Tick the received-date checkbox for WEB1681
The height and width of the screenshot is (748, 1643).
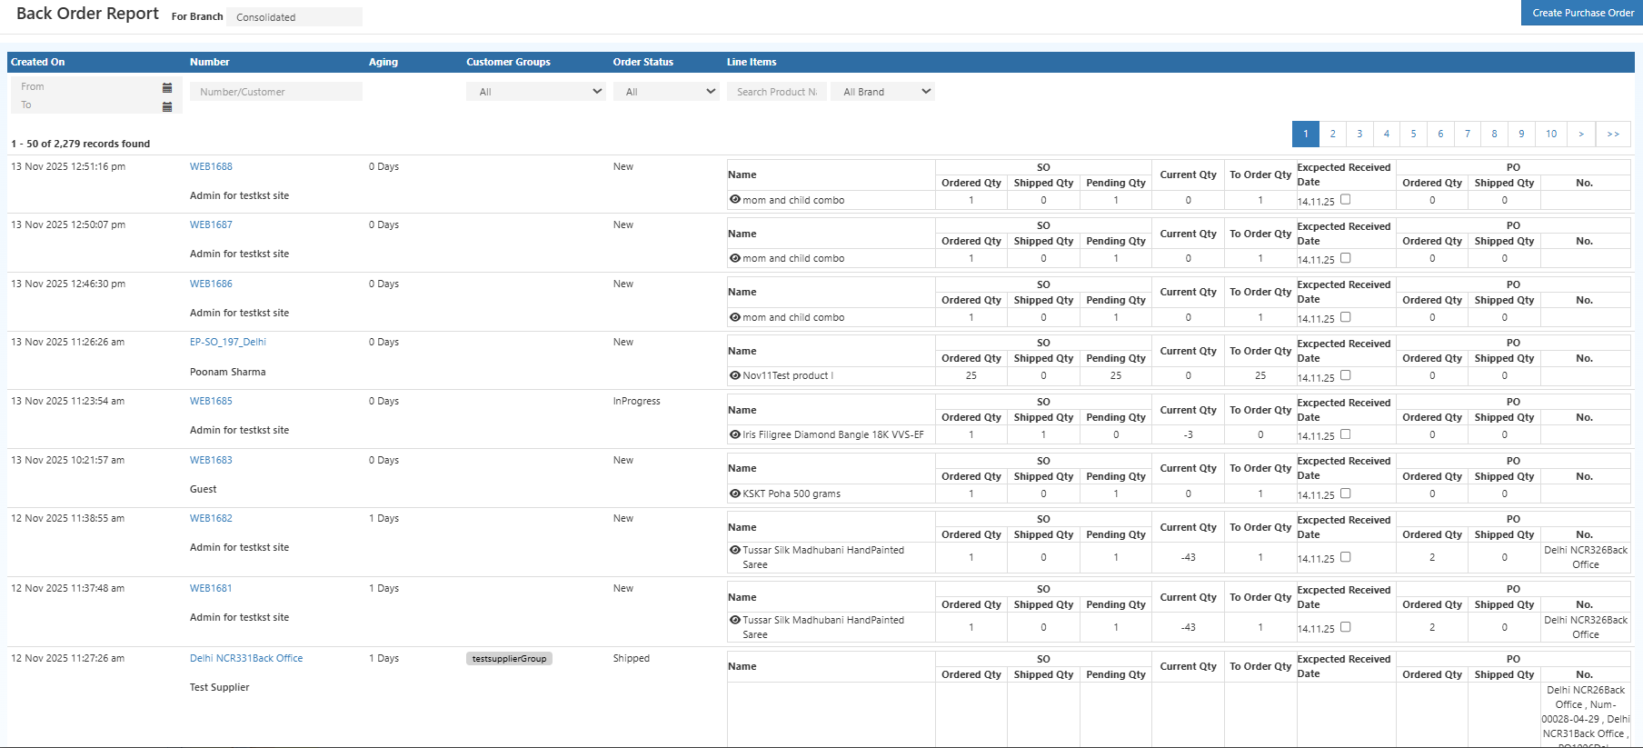(x=1346, y=627)
